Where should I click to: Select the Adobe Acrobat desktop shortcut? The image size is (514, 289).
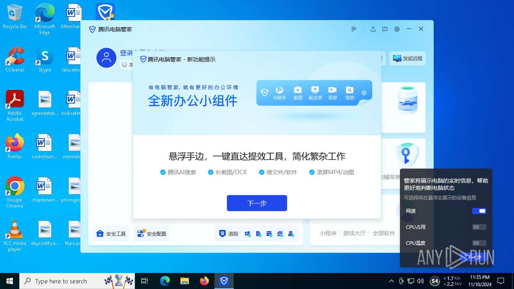(x=15, y=106)
